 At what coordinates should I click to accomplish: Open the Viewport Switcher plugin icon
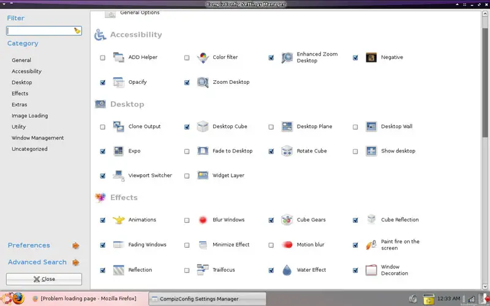(118, 176)
